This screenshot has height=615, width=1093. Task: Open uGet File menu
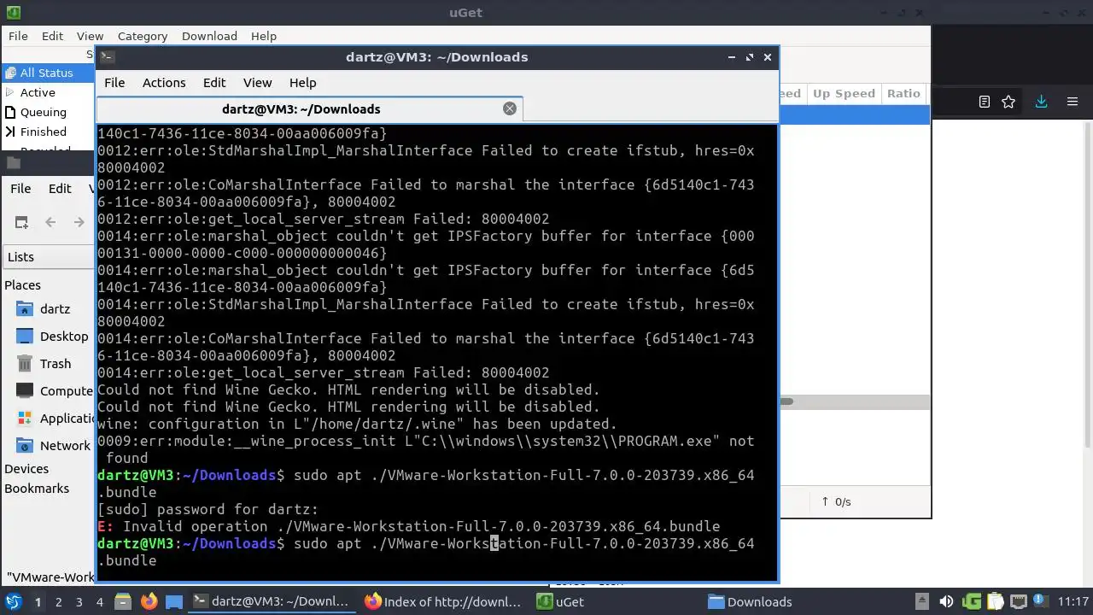point(18,36)
